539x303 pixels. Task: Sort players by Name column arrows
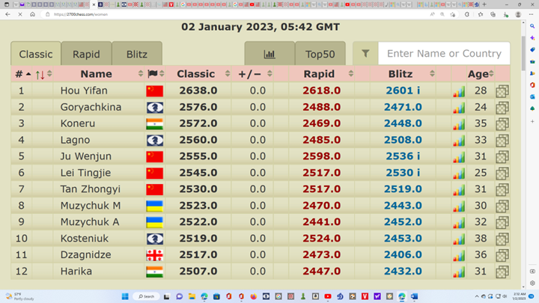pyautogui.click(x=140, y=74)
